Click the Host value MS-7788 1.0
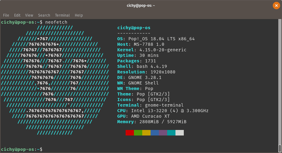The width and height of the screenshot is (282, 153). 149,44
